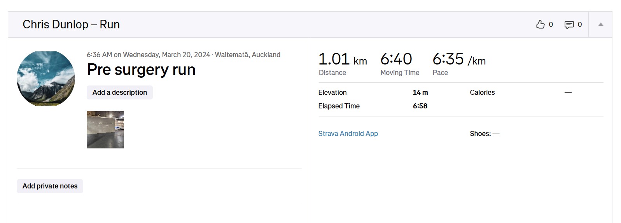Viewport: 621px width, 223px height.
Task: Click the Calories label
Action: (x=482, y=92)
